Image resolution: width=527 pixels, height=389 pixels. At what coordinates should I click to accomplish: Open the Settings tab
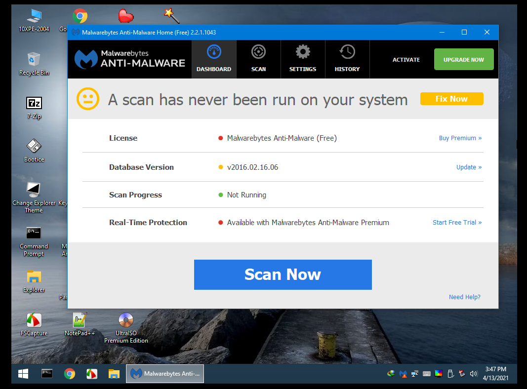pos(303,59)
